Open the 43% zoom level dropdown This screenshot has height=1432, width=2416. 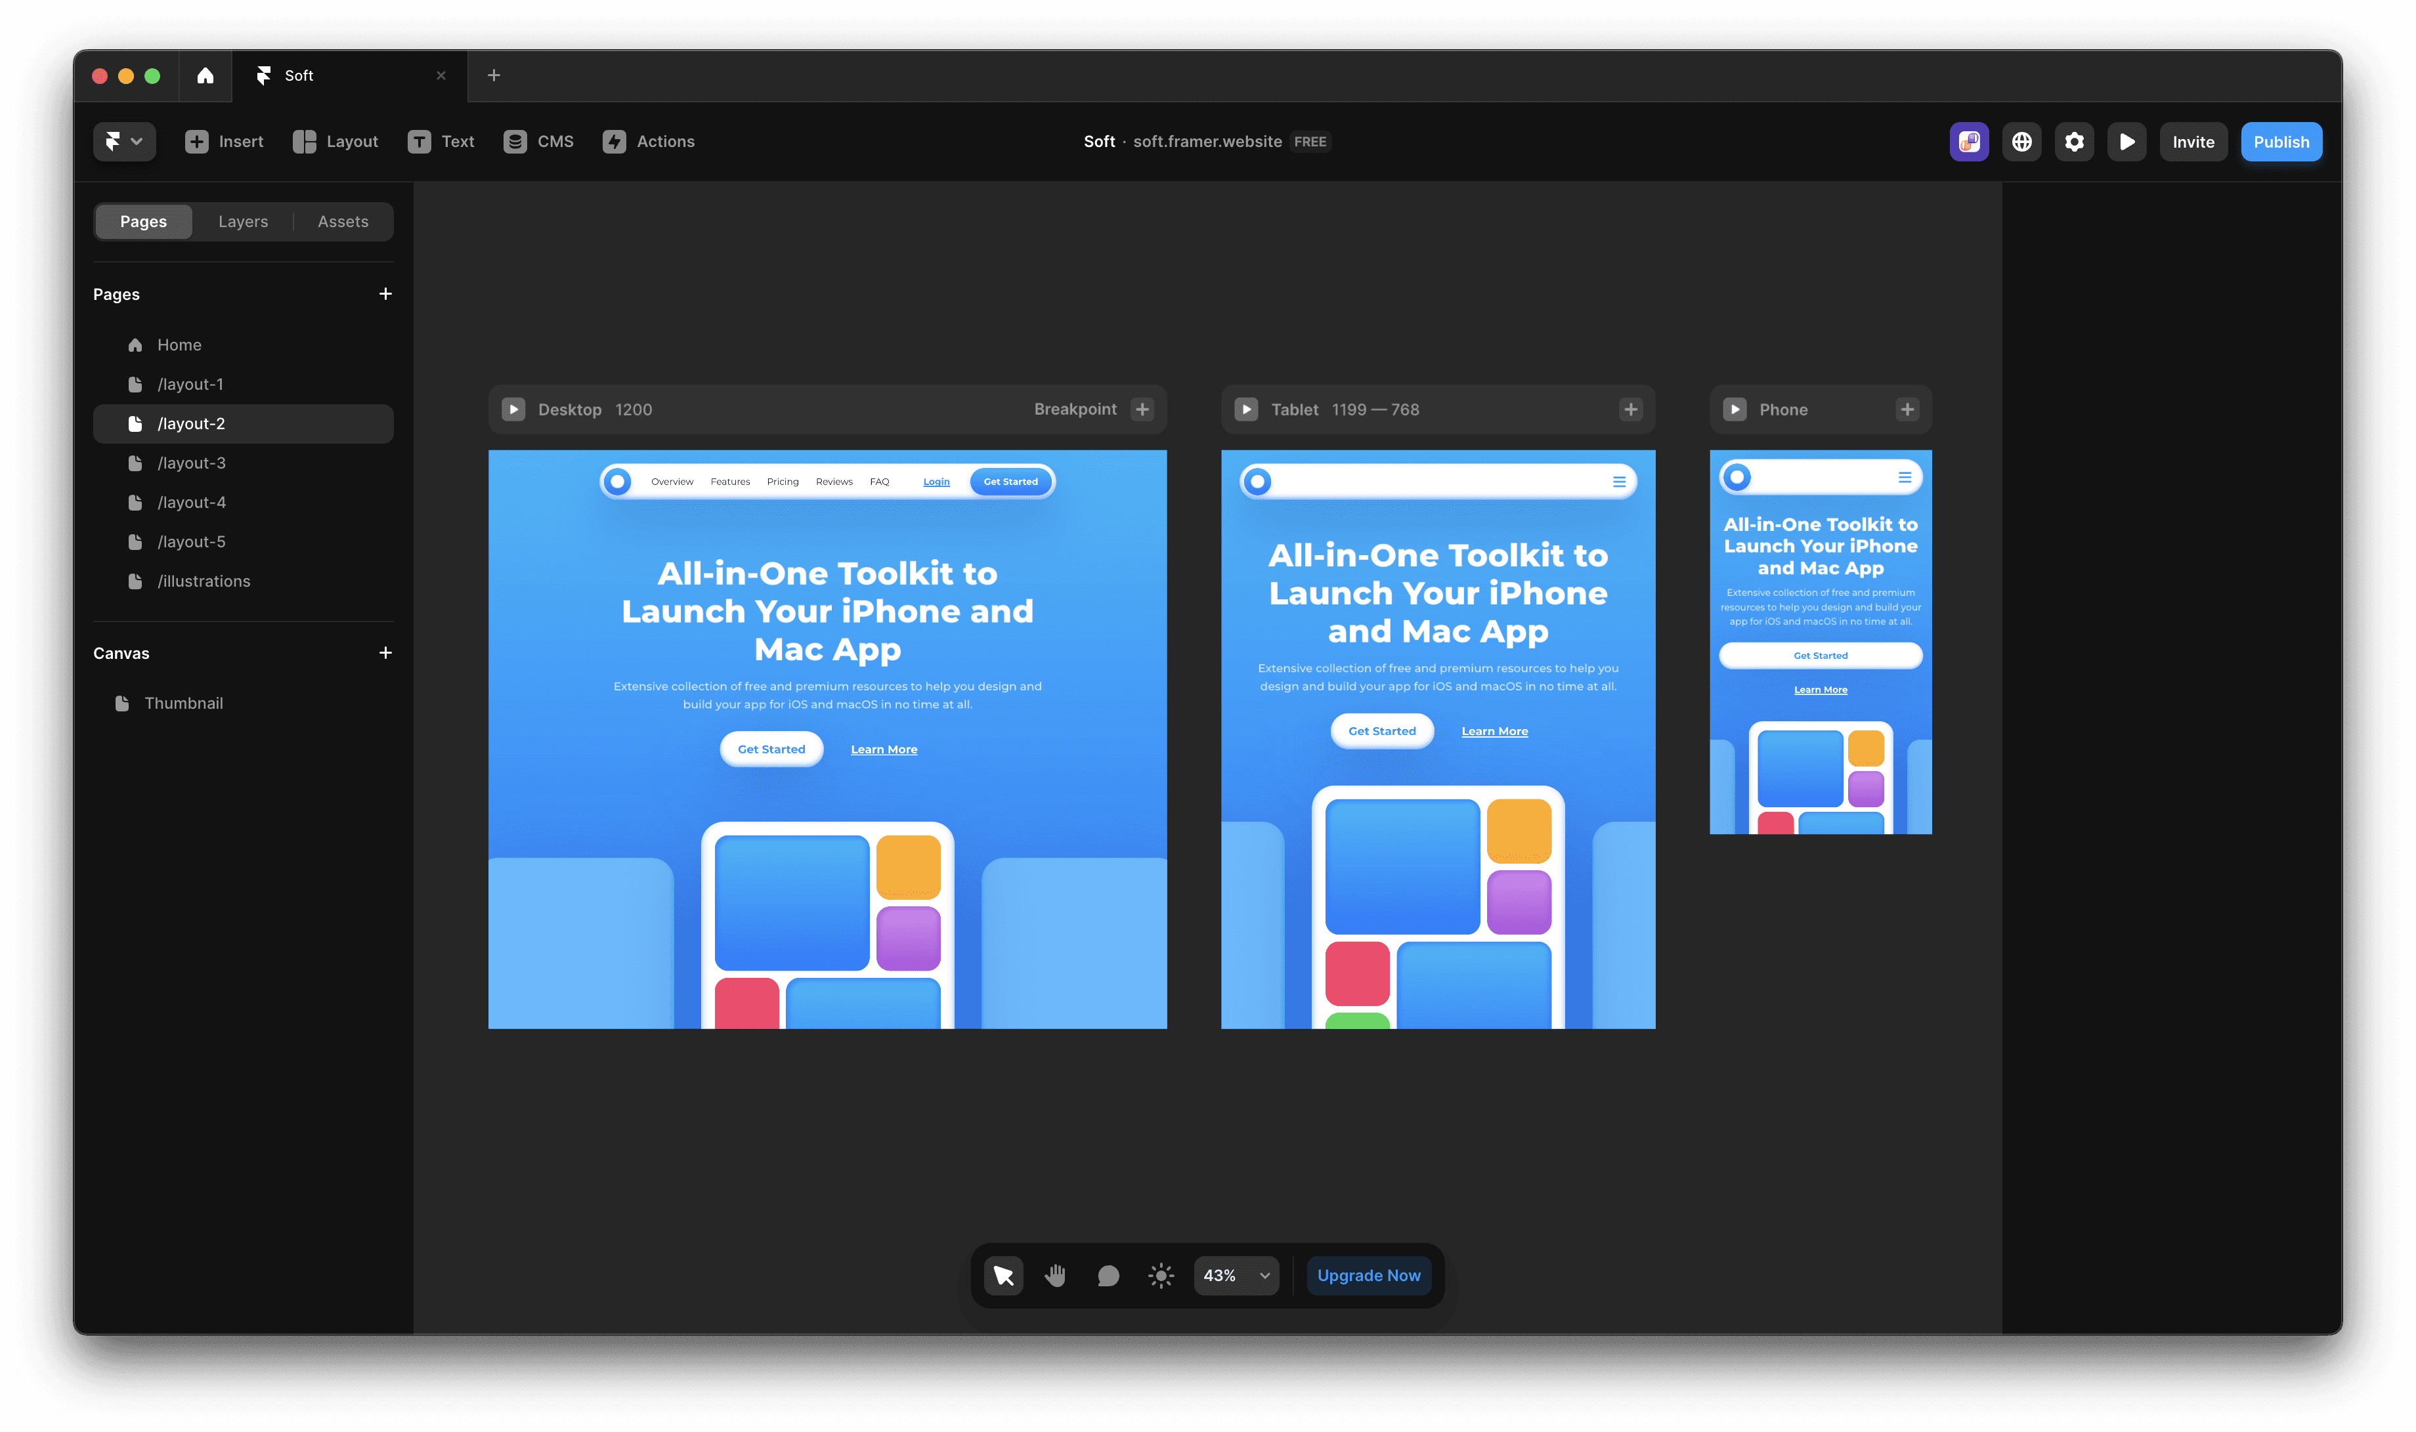click(1236, 1276)
